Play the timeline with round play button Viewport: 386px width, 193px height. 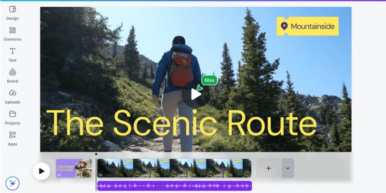coord(41,171)
